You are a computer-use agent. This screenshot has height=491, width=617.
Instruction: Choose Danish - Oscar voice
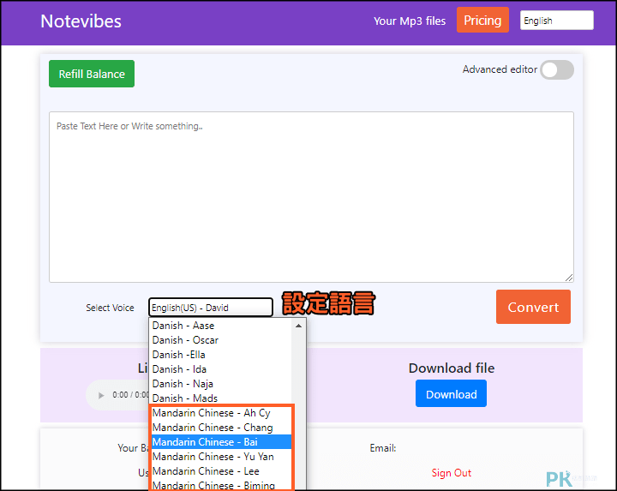point(220,340)
